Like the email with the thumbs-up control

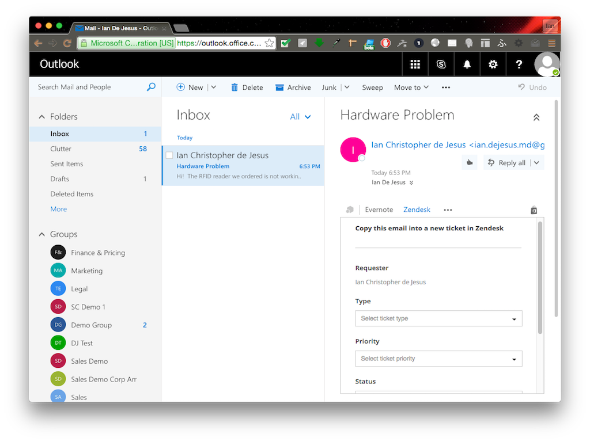coord(469,162)
